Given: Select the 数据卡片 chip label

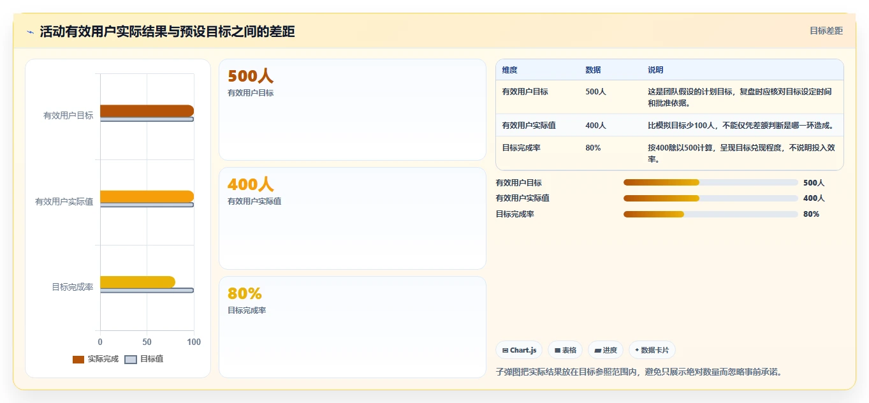Looking at the screenshot, I should click(x=655, y=350).
